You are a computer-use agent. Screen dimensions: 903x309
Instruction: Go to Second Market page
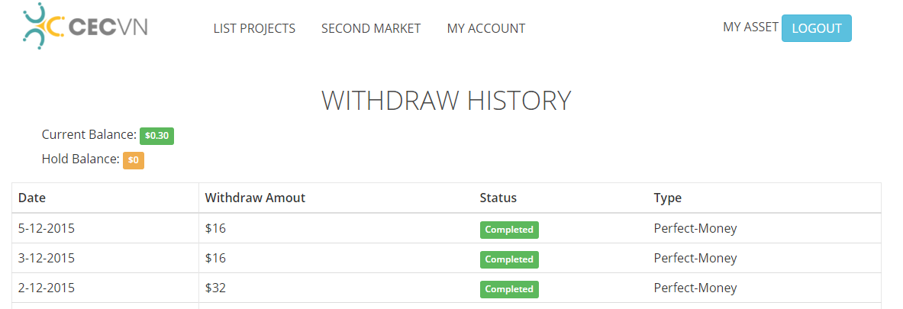click(371, 28)
